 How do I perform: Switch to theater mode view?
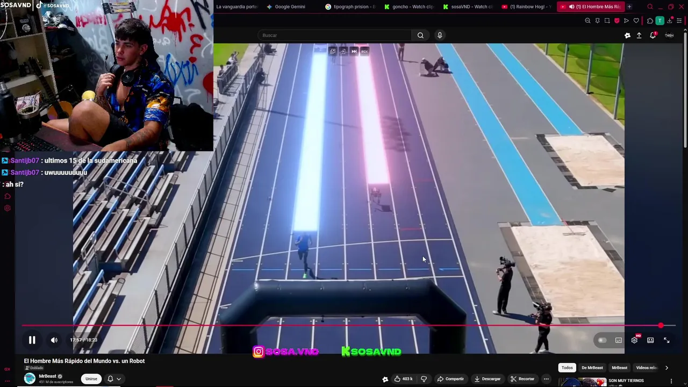pyautogui.click(x=650, y=340)
